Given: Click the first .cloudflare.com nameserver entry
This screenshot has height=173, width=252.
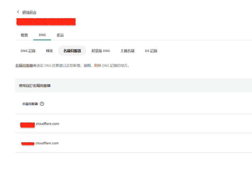Looking at the screenshot, I should click(x=40, y=124).
